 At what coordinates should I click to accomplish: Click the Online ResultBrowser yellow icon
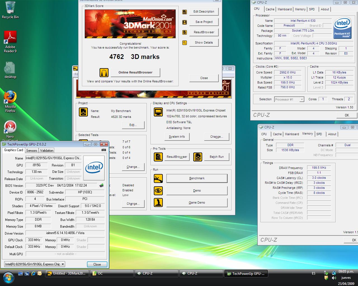tap(104, 73)
